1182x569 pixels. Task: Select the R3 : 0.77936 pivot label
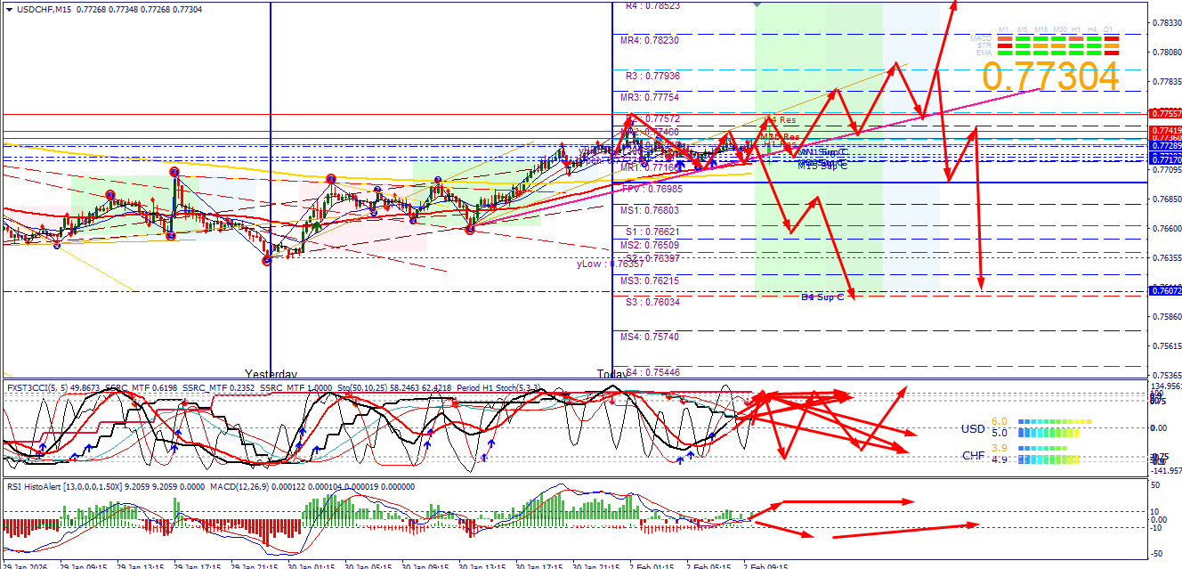(652, 76)
